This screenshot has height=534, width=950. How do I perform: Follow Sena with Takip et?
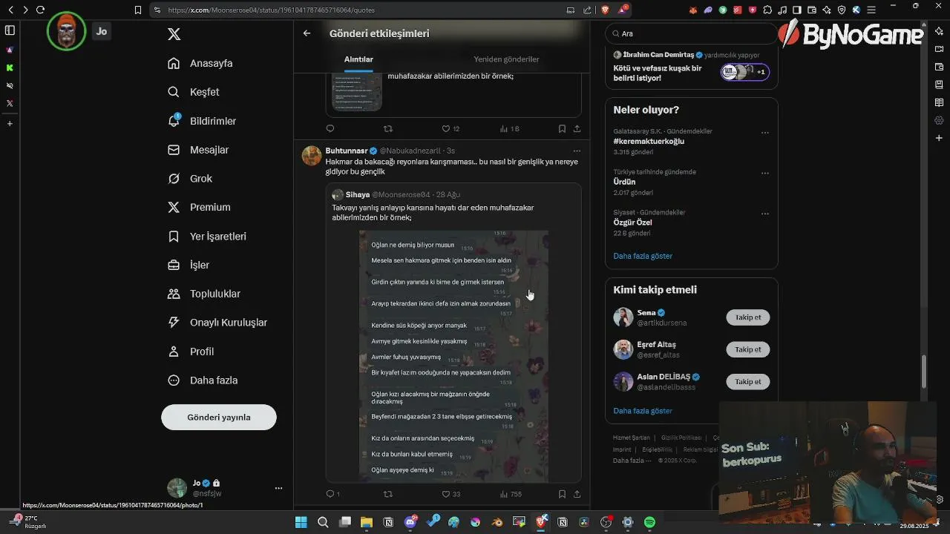click(748, 317)
